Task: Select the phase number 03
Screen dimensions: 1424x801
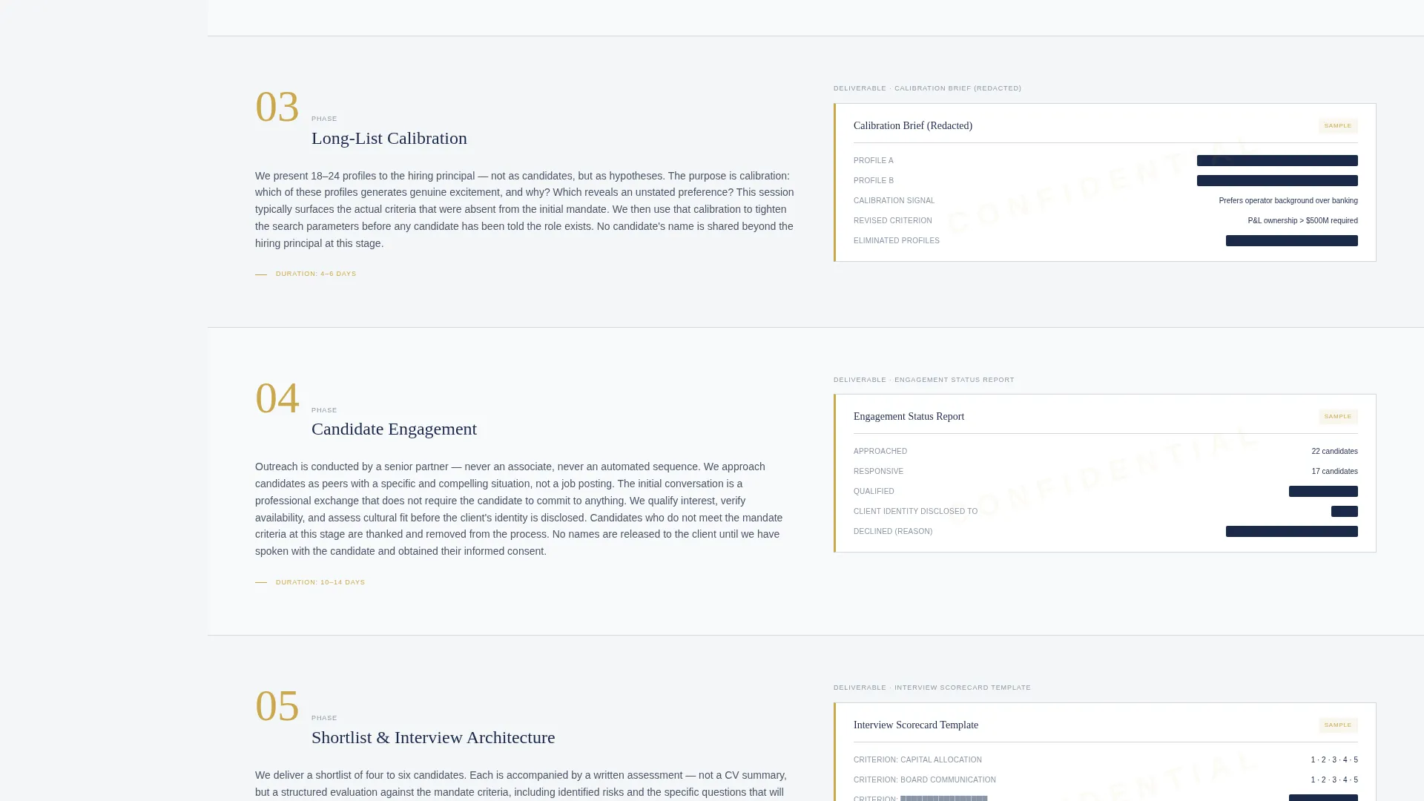Action: click(277, 107)
